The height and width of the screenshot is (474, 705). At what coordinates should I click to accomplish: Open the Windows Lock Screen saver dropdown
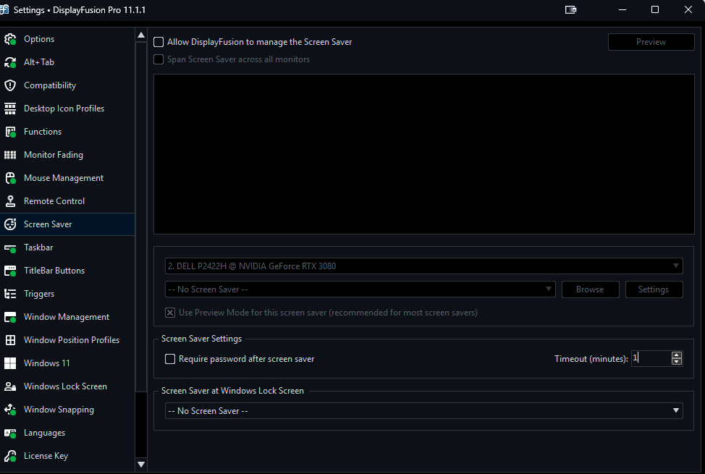(423, 411)
